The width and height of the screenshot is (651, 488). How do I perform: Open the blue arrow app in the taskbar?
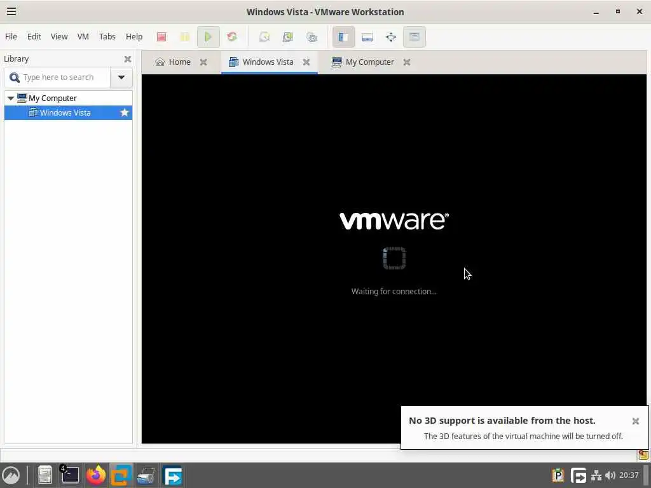(173, 475)
